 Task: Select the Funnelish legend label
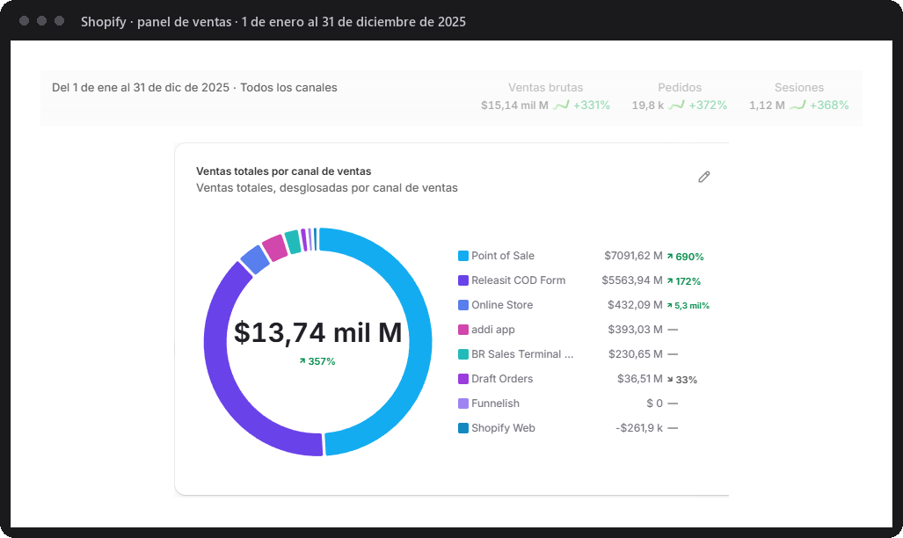pos(495,403)
